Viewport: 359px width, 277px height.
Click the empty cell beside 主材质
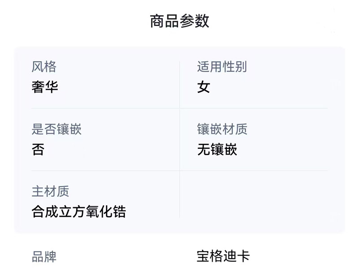(x=254, y=202)
